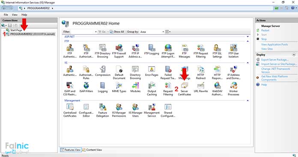The height and width of the screenshot is (157, 298).
Task: Click Restart in Manage Server actions
Action: click(x=265, y=30)
